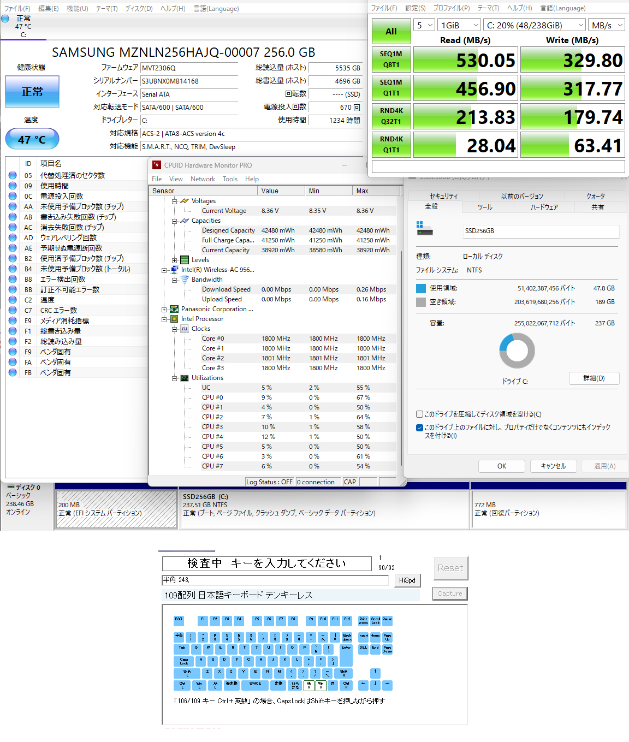The image size is (629, 742).
Task: Click the キャンセル button in drive properties
Action: (x=553, y=466)
